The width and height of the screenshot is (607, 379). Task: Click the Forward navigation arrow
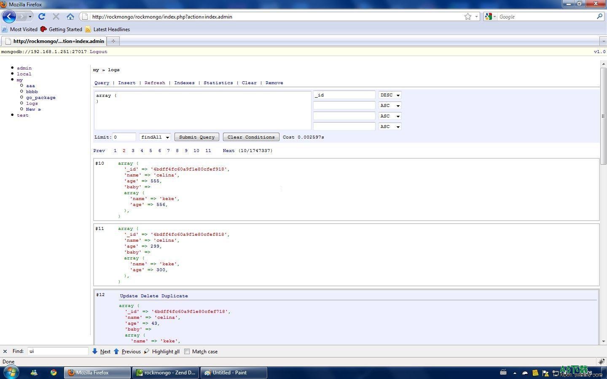(x=21, y=16)
